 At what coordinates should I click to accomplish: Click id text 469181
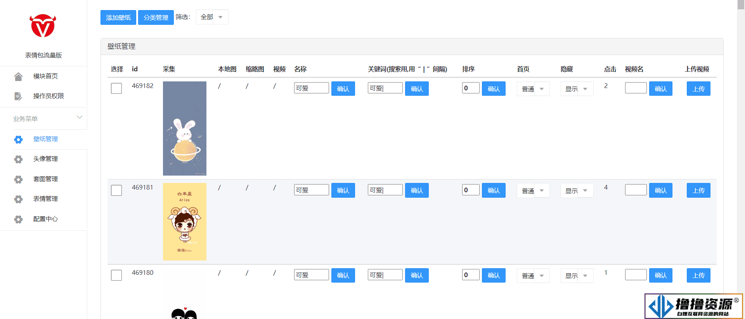[142, 187]
